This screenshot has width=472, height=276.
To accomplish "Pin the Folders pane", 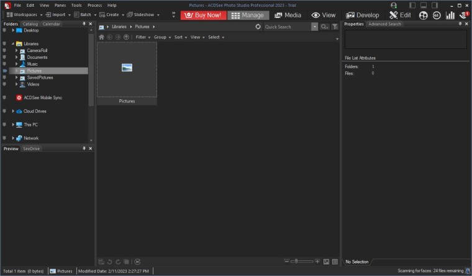I will click(x=84, y=24).
